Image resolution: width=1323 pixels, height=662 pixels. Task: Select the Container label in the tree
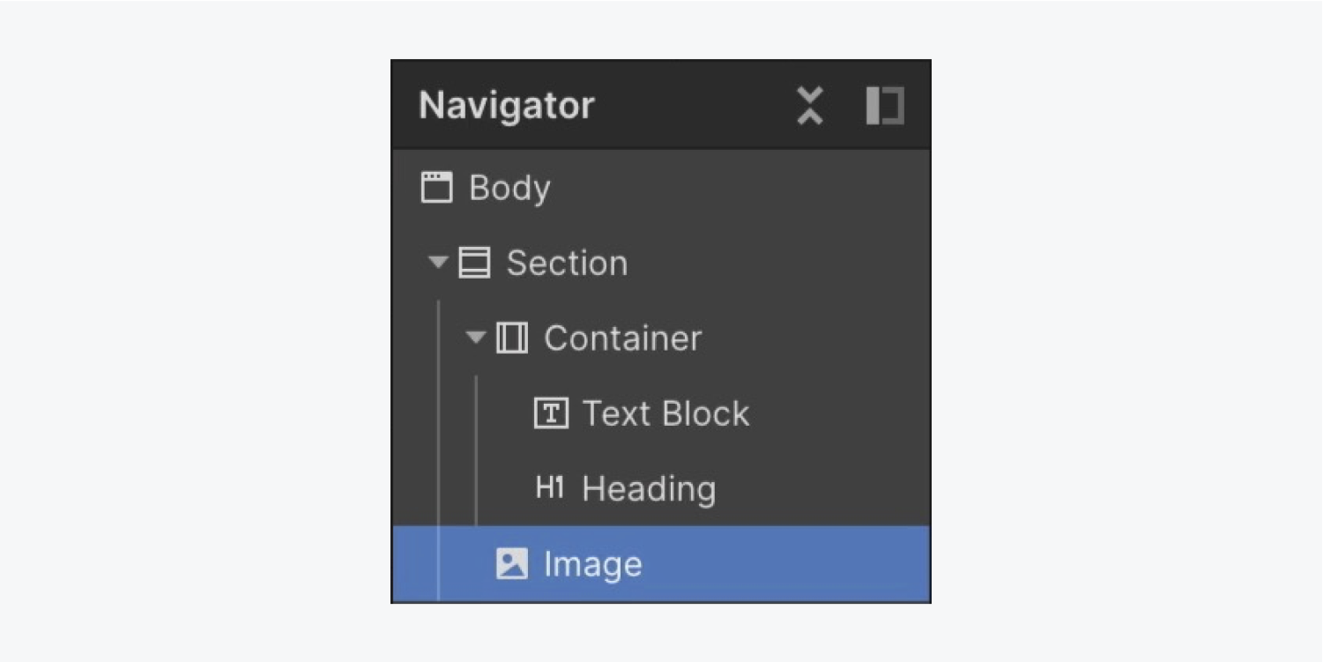[x=622, y=338]
